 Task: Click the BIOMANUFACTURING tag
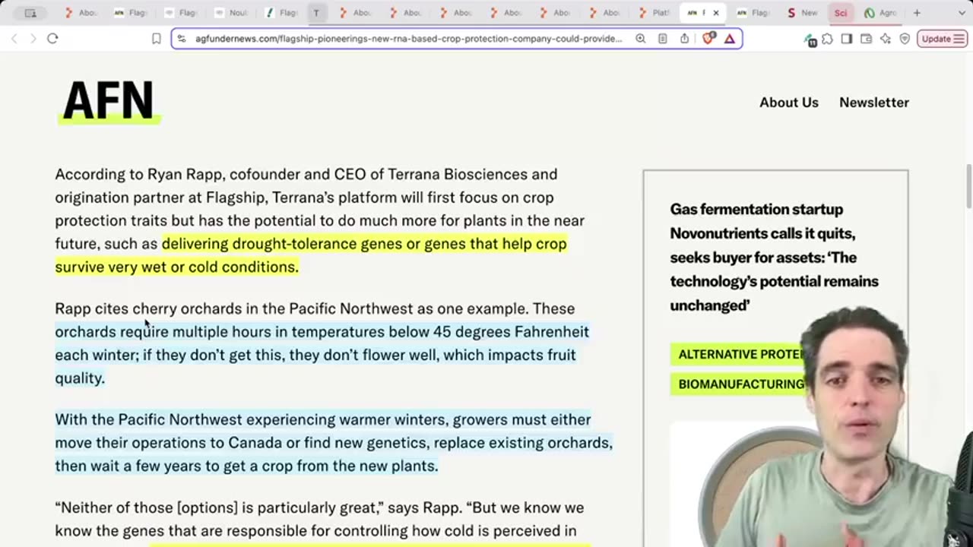click(737, 384)
